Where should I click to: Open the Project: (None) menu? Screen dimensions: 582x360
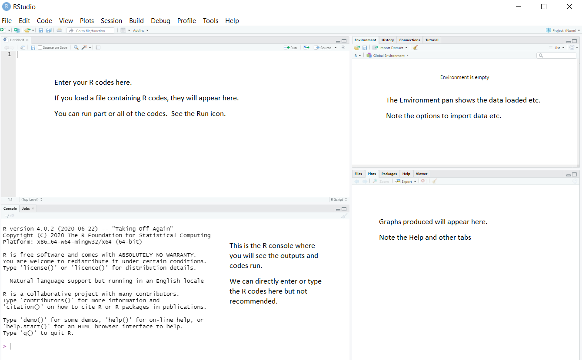(x=563, y=30)
